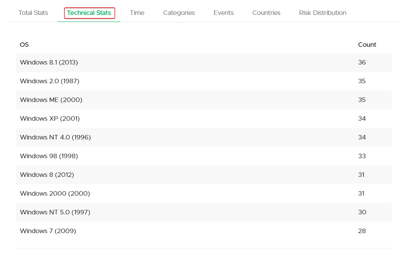Click the Windows 98 (1998) entry
The width and height of the screenshot is (398, 256).
coord(49,156)
